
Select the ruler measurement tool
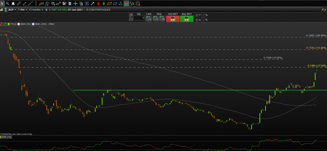click(x=19, y=3)
